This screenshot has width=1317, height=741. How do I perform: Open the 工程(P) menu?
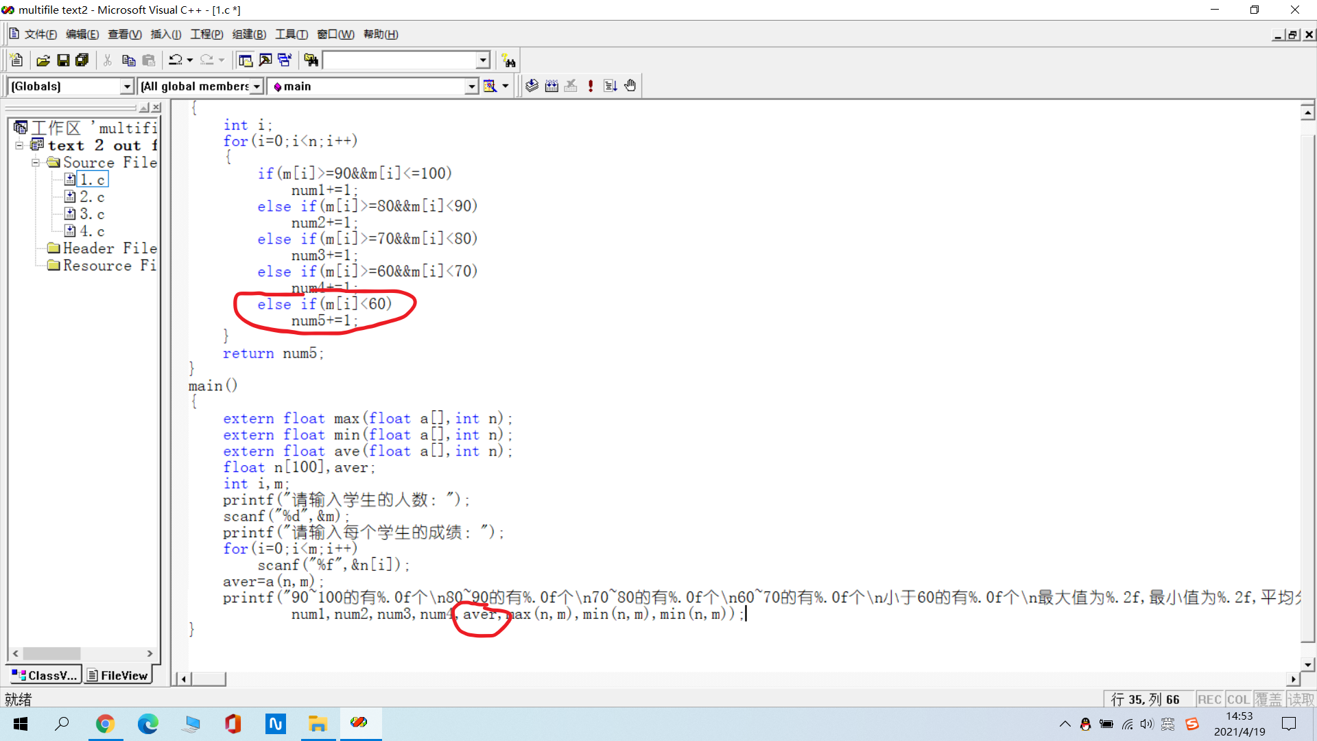coord(207,34)
